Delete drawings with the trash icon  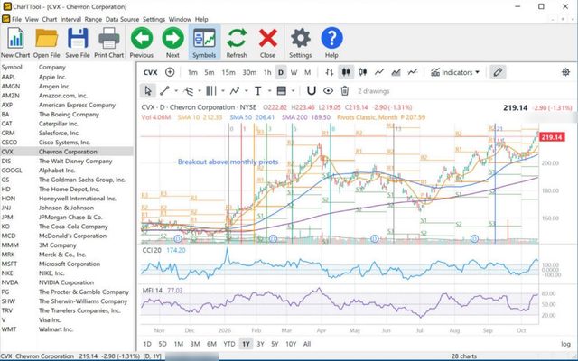pyautogui.click(x=345, y=90)
